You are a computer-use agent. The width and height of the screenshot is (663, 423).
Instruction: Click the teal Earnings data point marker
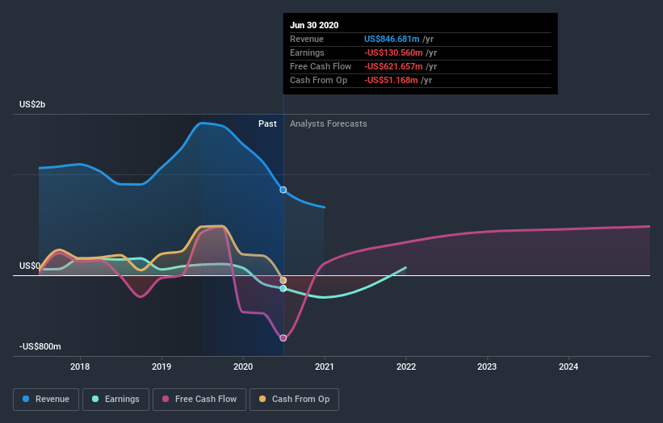pyautogui.click(x=283, y=289)
